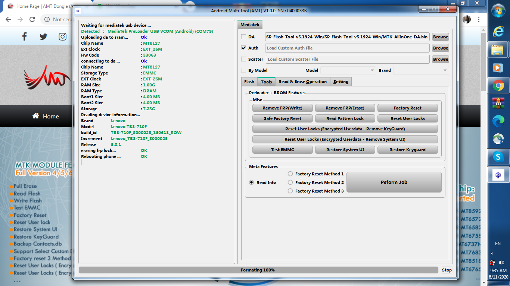Click the Chrome page vertical scrollbar
Image resolution: width=510 pixels, height=286 pixels.
[x=483, y=61]
